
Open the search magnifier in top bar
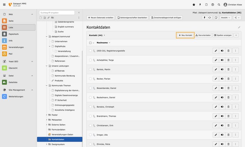pos(219,5)
